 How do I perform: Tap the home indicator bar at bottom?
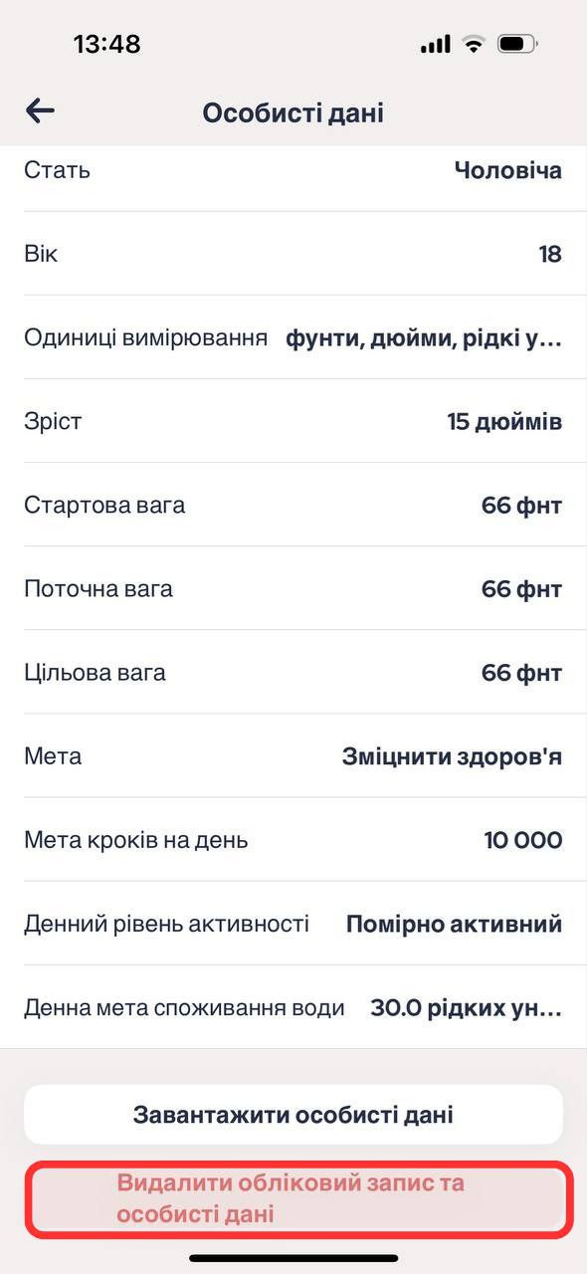pos(293,1258)
